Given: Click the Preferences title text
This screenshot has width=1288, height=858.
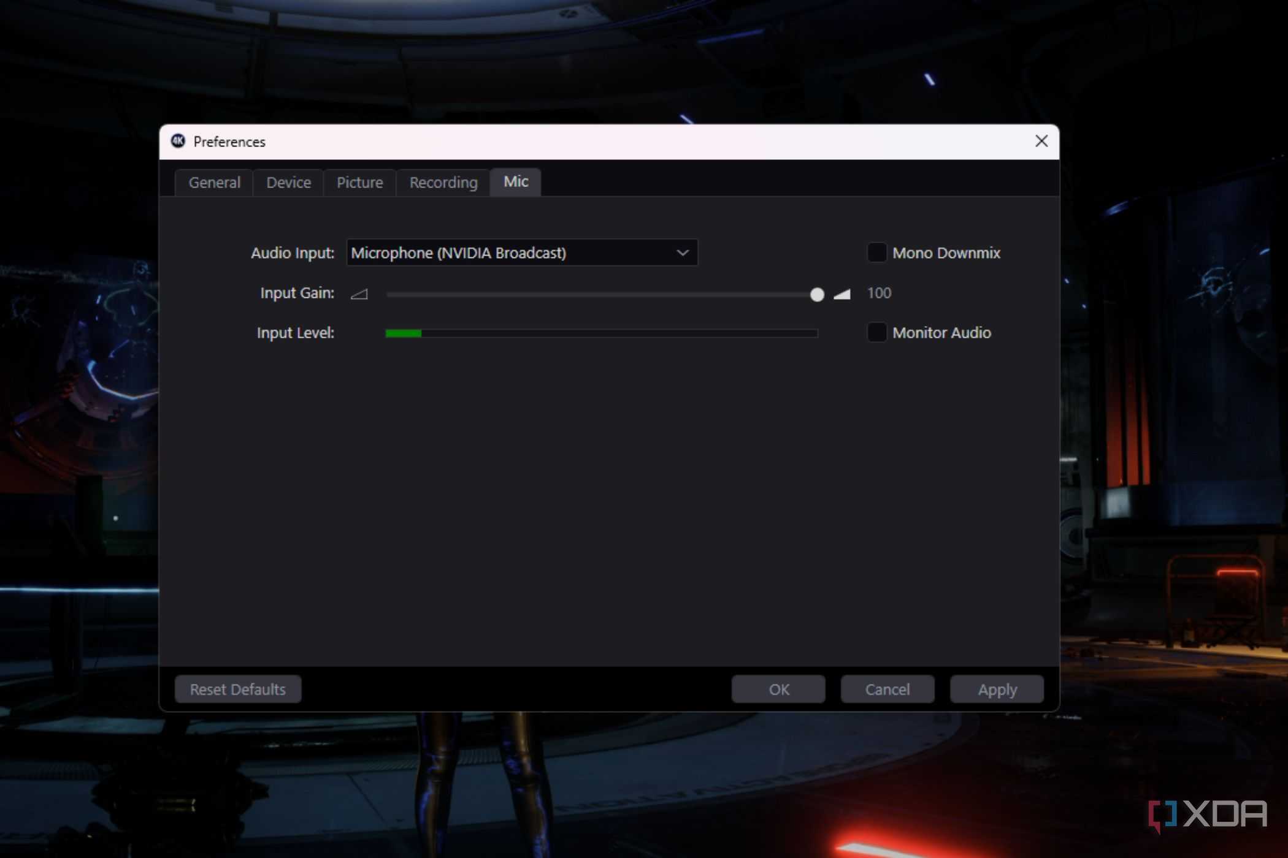Looking at the screenshot, I should pyautogui.click(x=229, y=142).
